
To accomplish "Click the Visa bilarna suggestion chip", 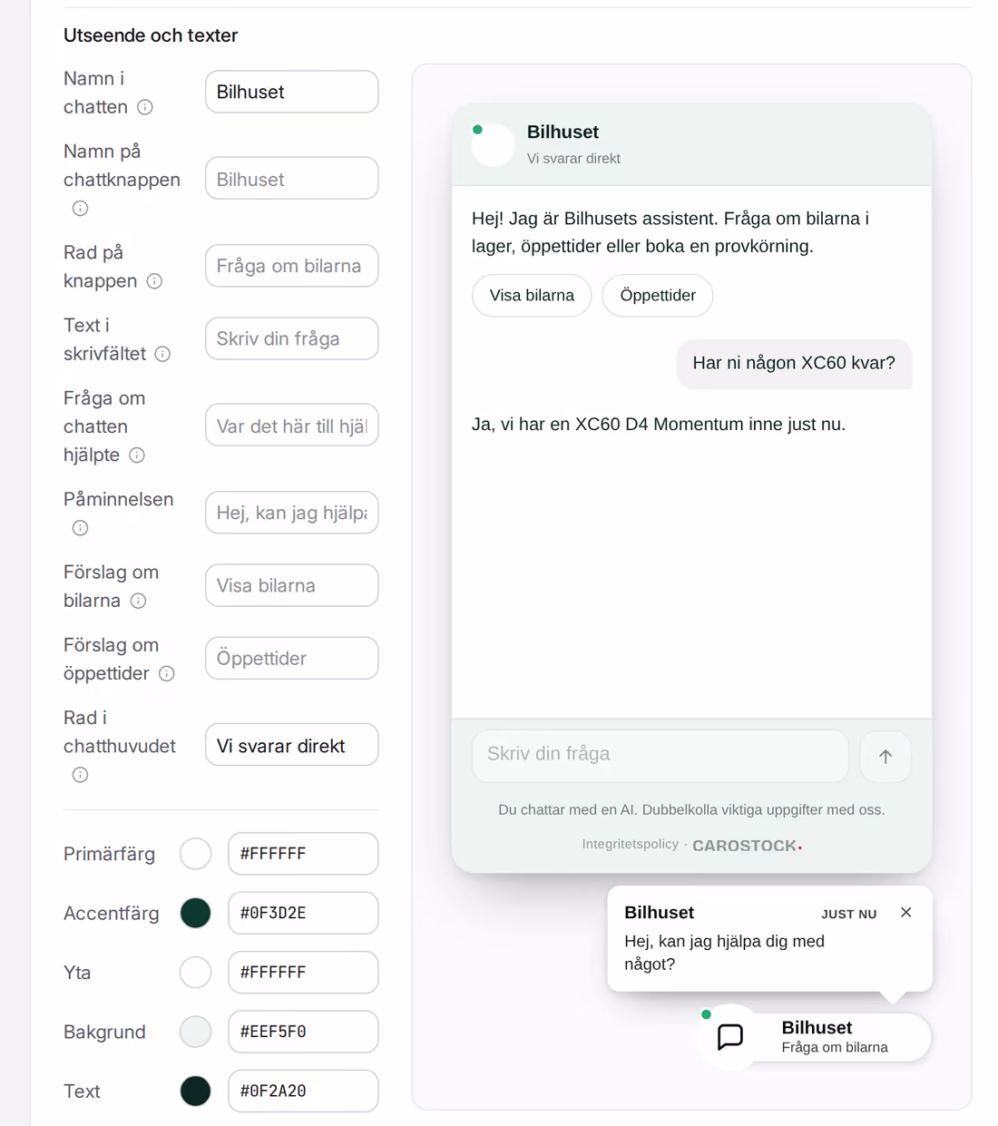I will (532, 296).
